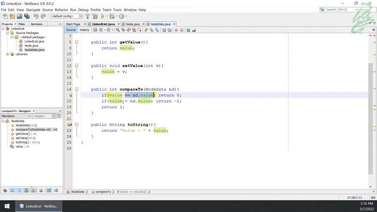Collapse the default package tree node
The width and height of the screenshot is (377, 212).
tap(12, 37)
